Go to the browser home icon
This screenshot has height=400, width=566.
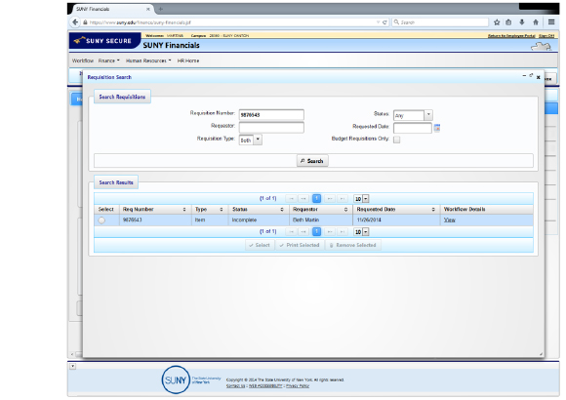click(x=536, y=22)
